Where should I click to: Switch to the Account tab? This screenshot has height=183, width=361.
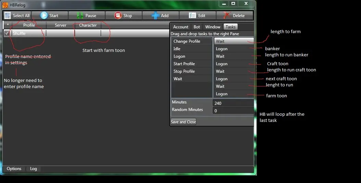180,27
